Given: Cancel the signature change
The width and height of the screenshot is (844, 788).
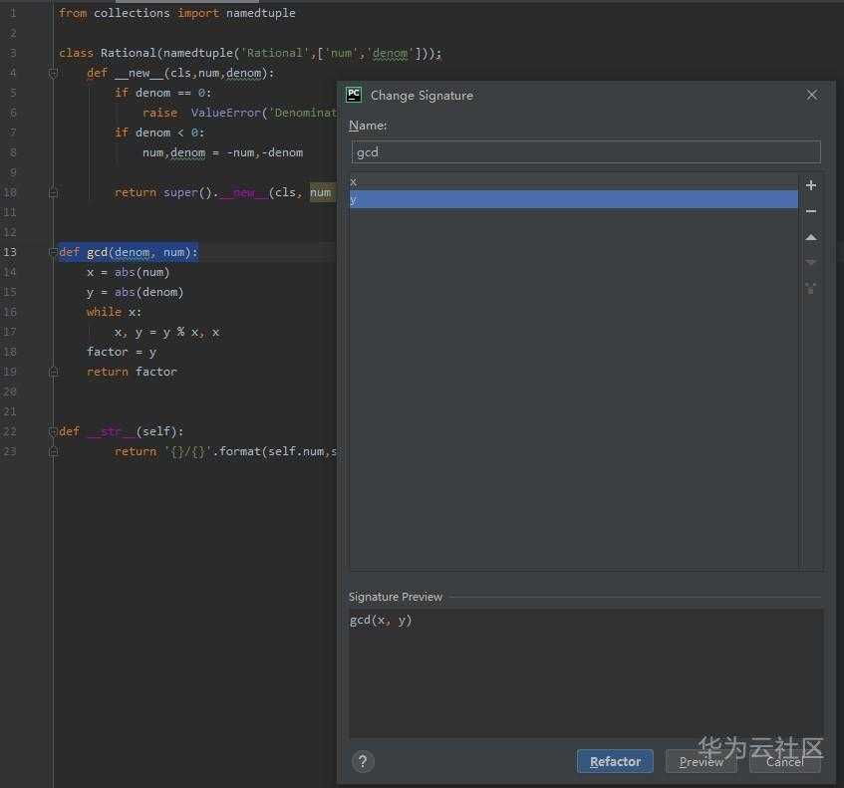Looking at the screenshot, I should pos(784,761).
